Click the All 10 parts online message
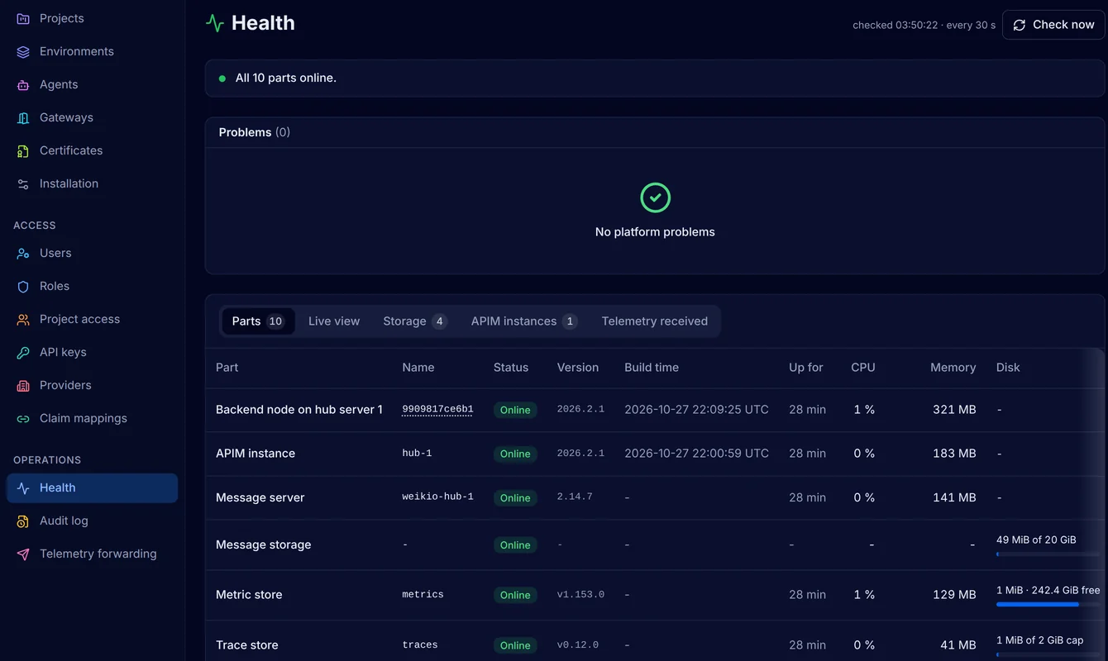This screenshot has height=661, width=1108. click(286, 78)
